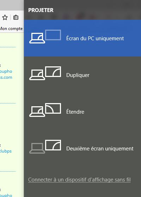141x197 pixels.
Task: Choose the Dupliquer projection mode
Action: pyautogui.click(x=82, y=75)
